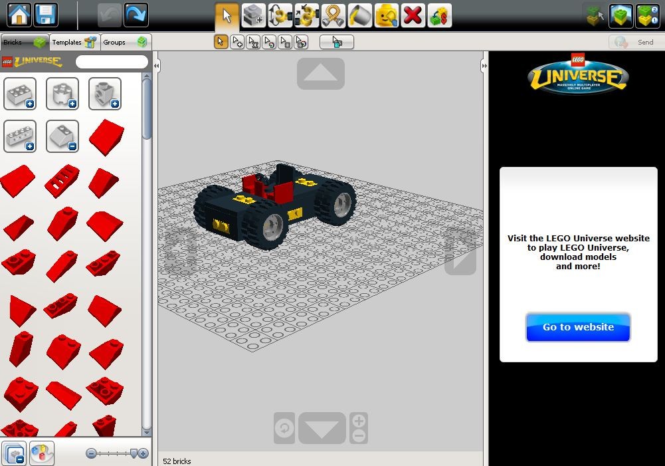Enable Building Guide mode
Screen dimensions: 665x466
439,15
